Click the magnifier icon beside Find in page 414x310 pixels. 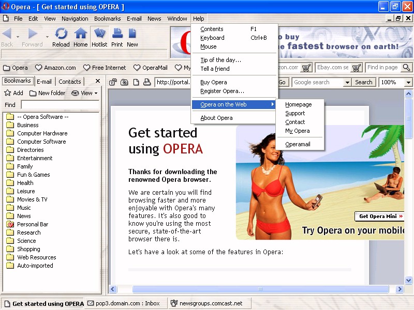point(406,68)
